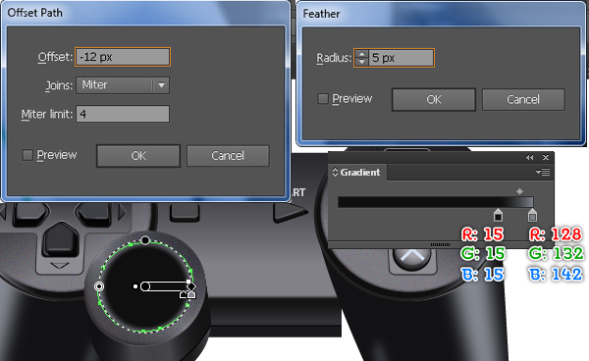The width and height of the screenshot is (589, 361).
Task: Click the Joins dropdown arrow
Action: [161, 85]
